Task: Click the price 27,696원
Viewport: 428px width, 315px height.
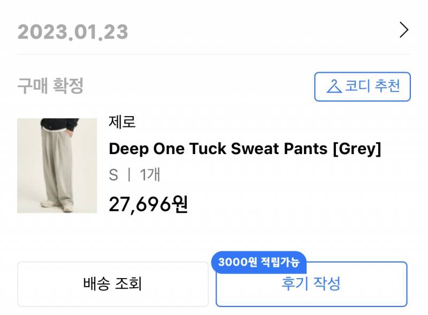Action: 148,204
